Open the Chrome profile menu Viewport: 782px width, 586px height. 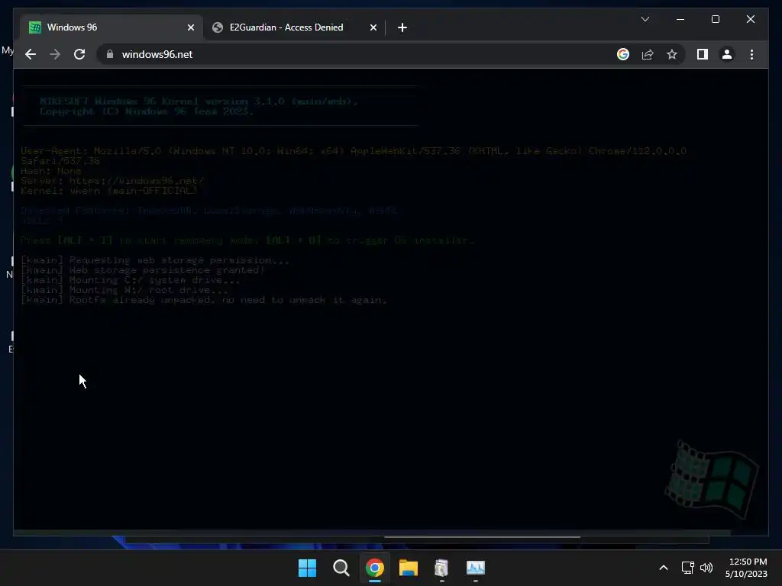click(727, 54)
